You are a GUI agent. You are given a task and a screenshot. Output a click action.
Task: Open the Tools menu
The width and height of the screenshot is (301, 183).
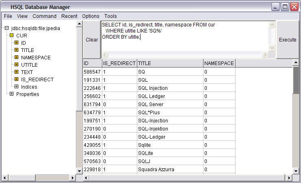pyautogui.click(x=110, y=16)
